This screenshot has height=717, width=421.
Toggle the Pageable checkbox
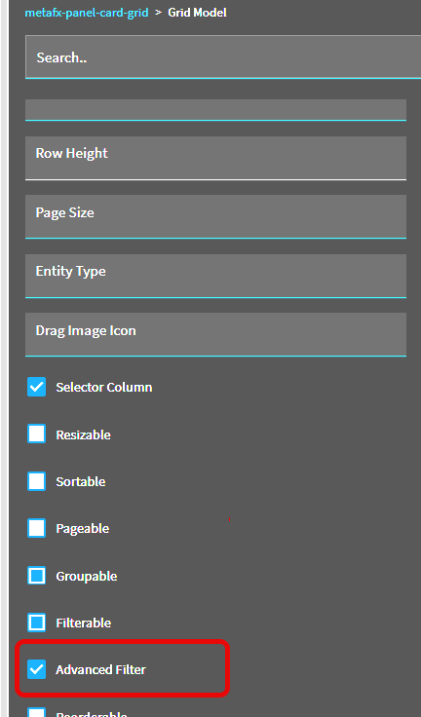[37, 528]
